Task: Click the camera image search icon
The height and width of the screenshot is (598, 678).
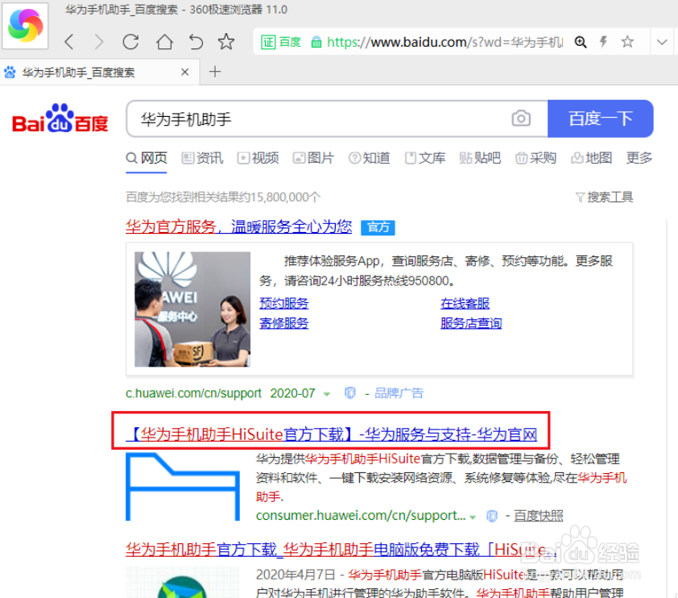Action: (521, 118)
